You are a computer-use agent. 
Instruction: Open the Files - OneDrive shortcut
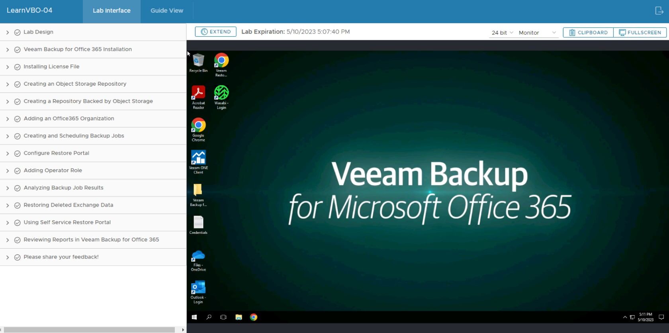point(198,261)
